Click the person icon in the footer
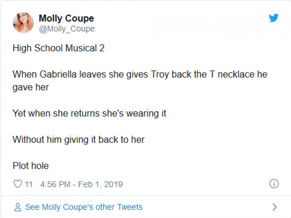Viewport: 291px width, 218px height. click(x=17, y=207)
